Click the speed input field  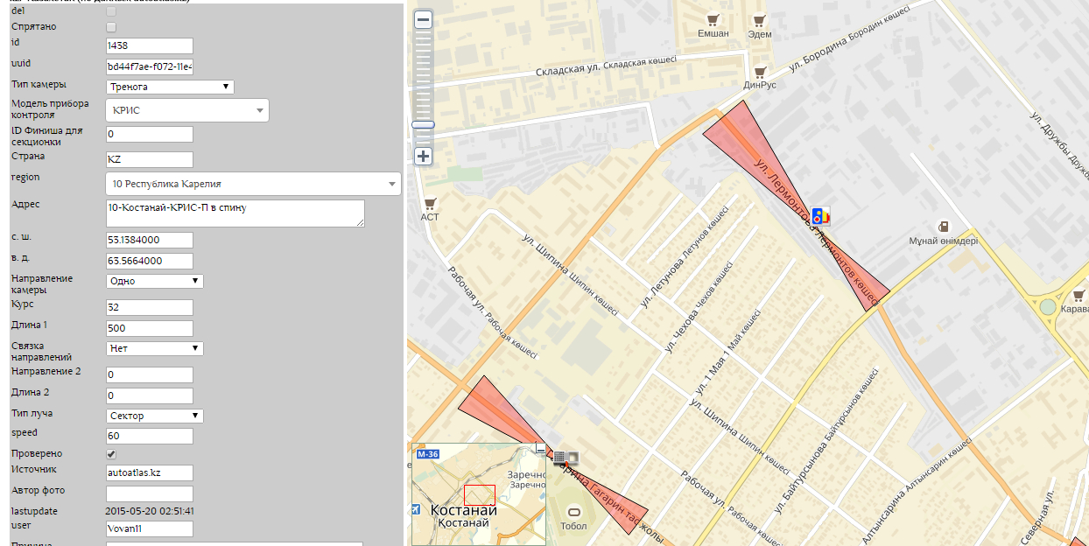[x=149, y=436]
